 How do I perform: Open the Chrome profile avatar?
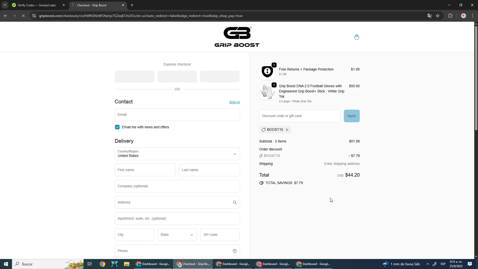click(464, 16)
